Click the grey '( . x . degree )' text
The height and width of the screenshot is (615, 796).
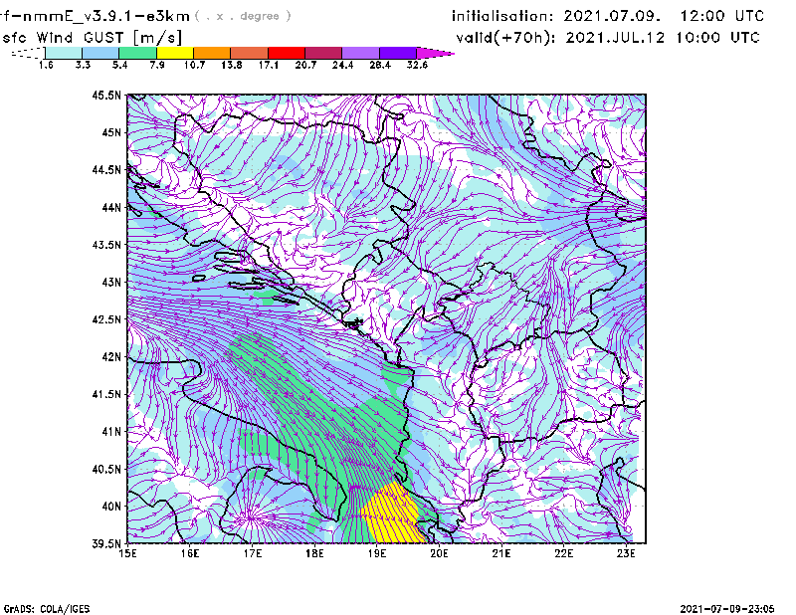pos(243,16)
